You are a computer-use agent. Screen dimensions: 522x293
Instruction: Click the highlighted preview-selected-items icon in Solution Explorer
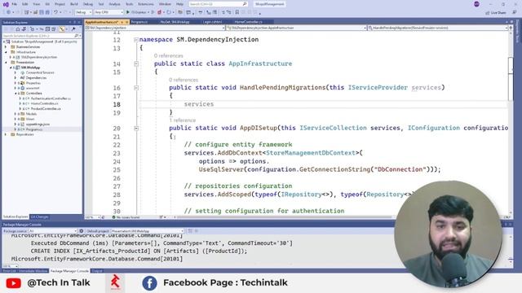pos(62,29)
